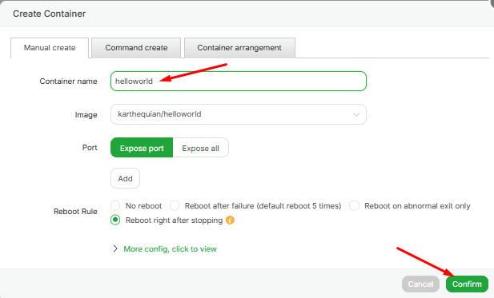
Task: Confirm the container creation
Action: tap(467, 284)
